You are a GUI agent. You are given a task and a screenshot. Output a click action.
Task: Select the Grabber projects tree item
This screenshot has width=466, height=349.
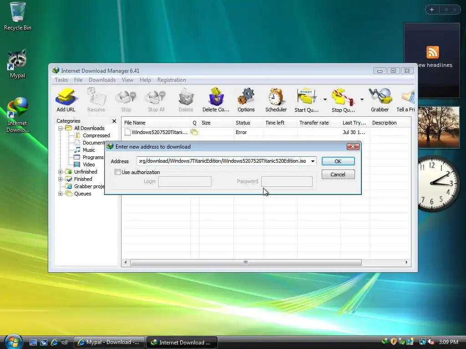point(89,186)
